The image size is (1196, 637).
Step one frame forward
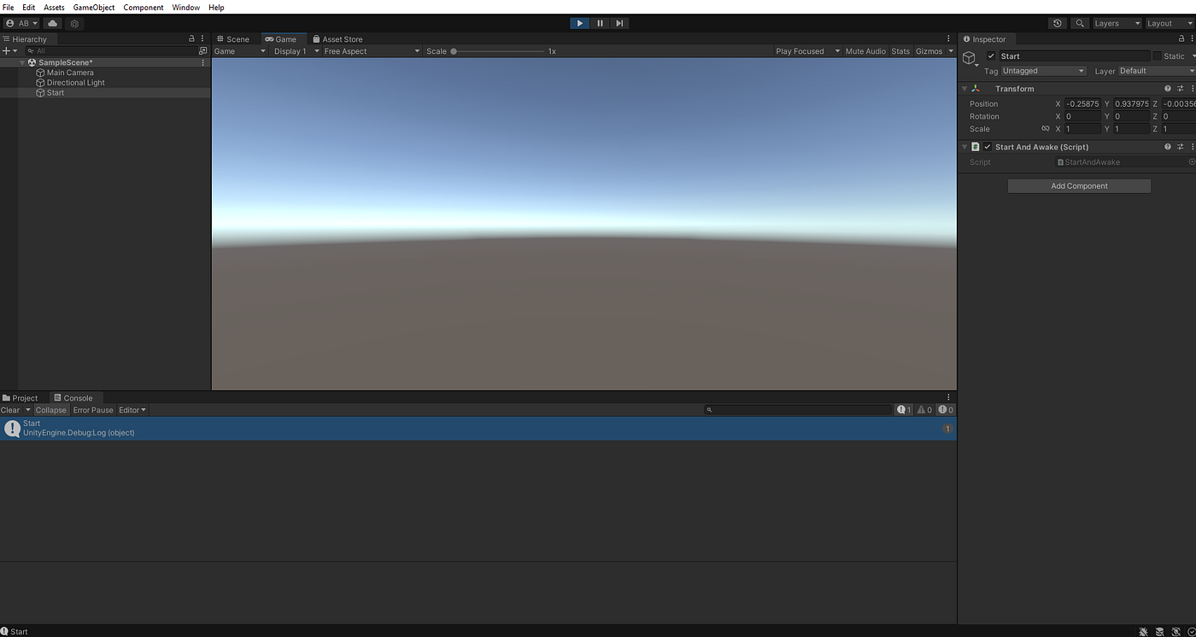point(619,23)
